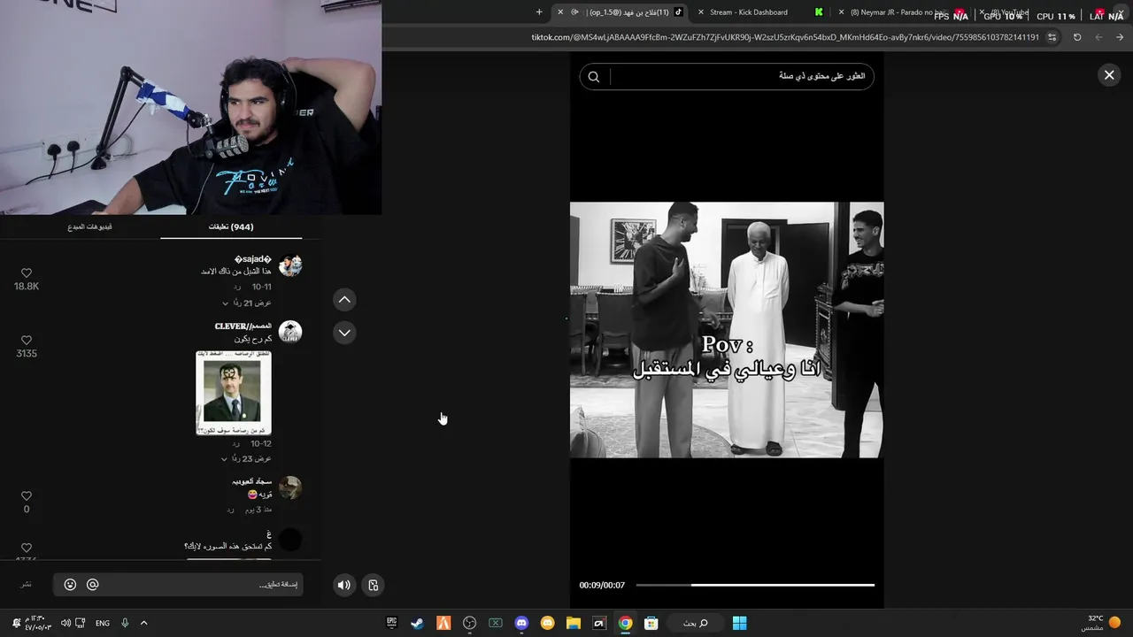Close the Kick Dashboard tab
Screen dimensions: 1133x637
coord(701,12)
